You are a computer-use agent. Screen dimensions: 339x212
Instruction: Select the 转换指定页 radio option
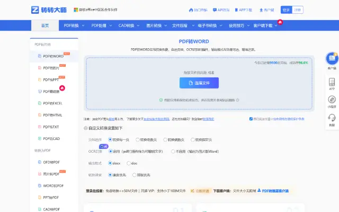(x=193, y=139)
